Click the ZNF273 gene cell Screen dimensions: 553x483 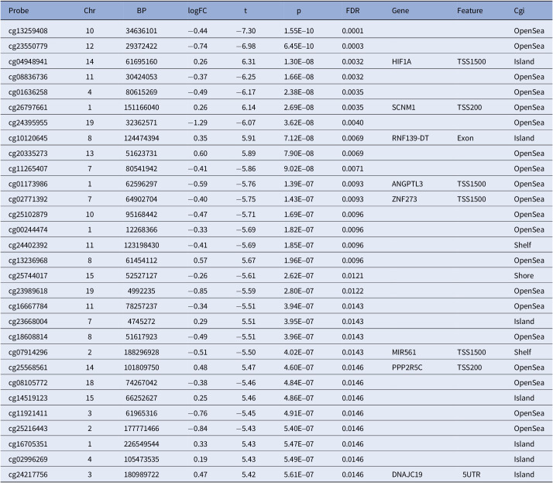pos(404,199)
